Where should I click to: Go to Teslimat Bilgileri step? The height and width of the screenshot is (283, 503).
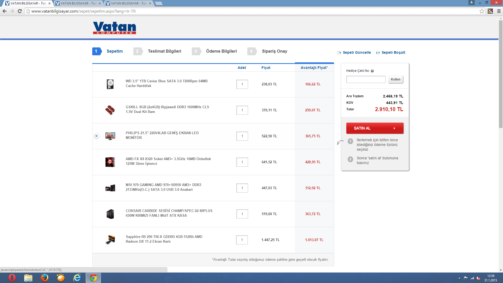pyautogui.click(x=164, y=51)
